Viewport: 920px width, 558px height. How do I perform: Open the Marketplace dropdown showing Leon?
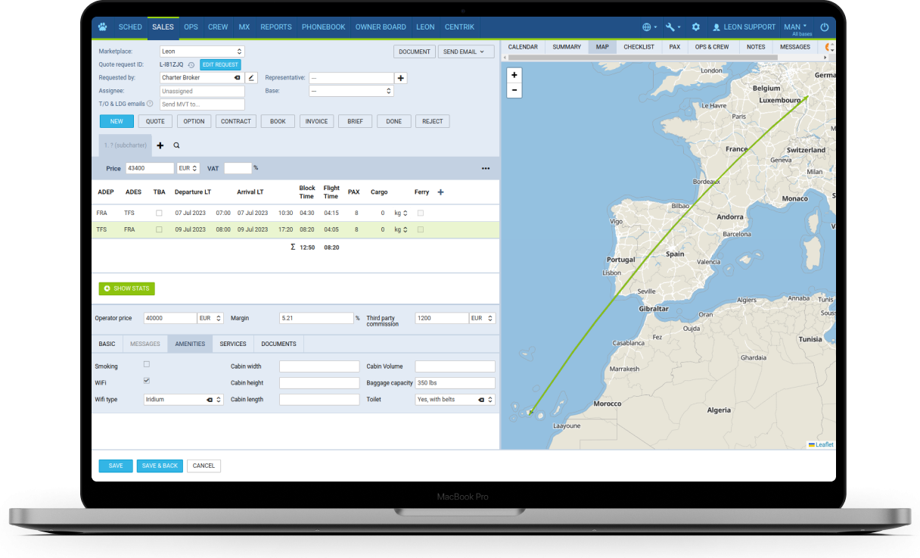202,51
